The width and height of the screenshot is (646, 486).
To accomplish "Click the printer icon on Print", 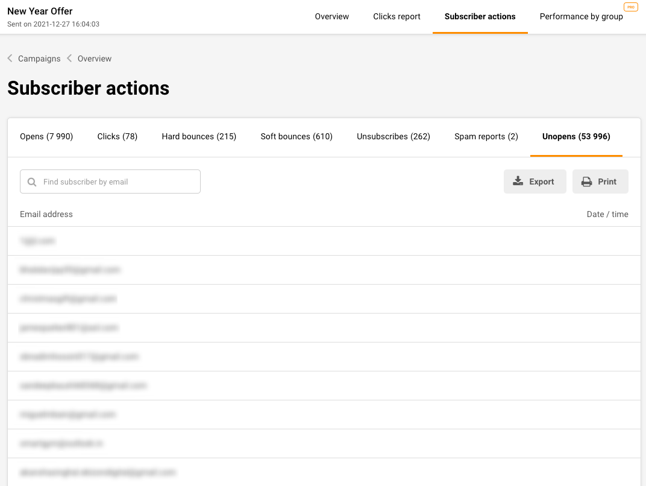I will (586, 181).
